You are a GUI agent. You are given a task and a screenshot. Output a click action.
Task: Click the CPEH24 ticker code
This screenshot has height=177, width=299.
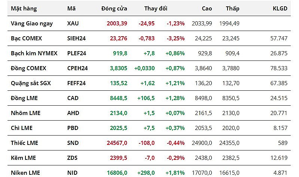click(77, 68)
